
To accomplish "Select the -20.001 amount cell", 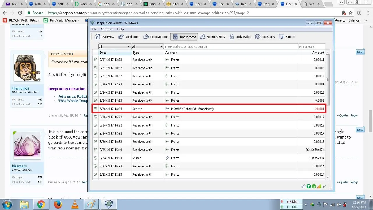I will point(311,109).
